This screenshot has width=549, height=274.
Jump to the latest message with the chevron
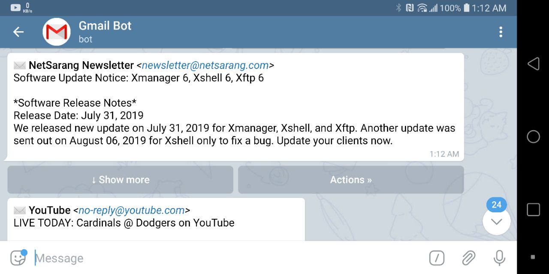point(497,221)
